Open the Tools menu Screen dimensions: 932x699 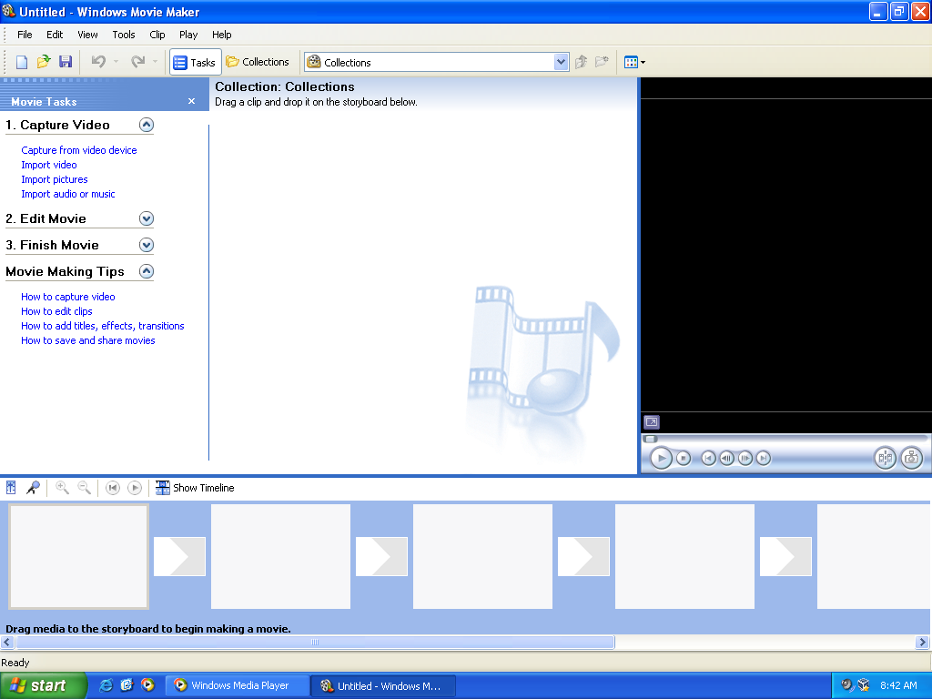(124, 35)
